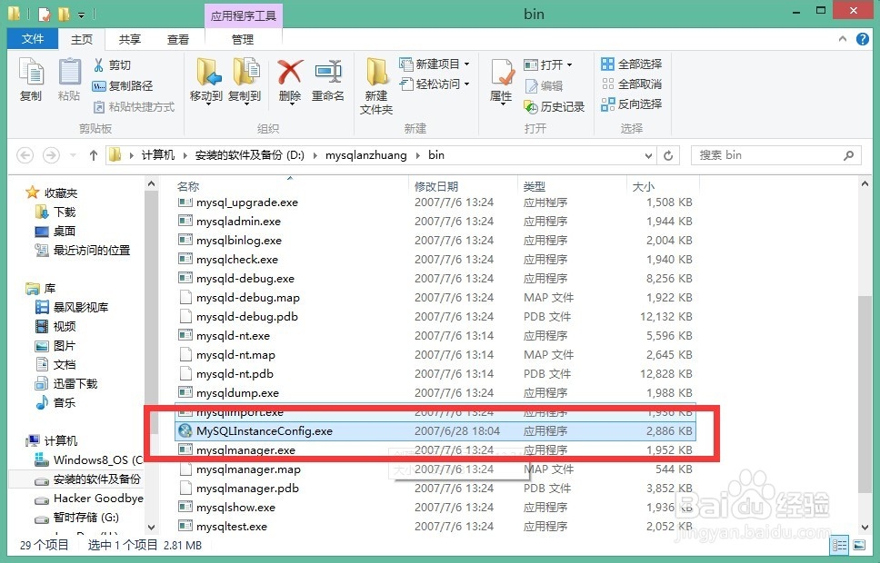Open Downloads (下载) in Favorites
The image size is (880, 563).
55,212
